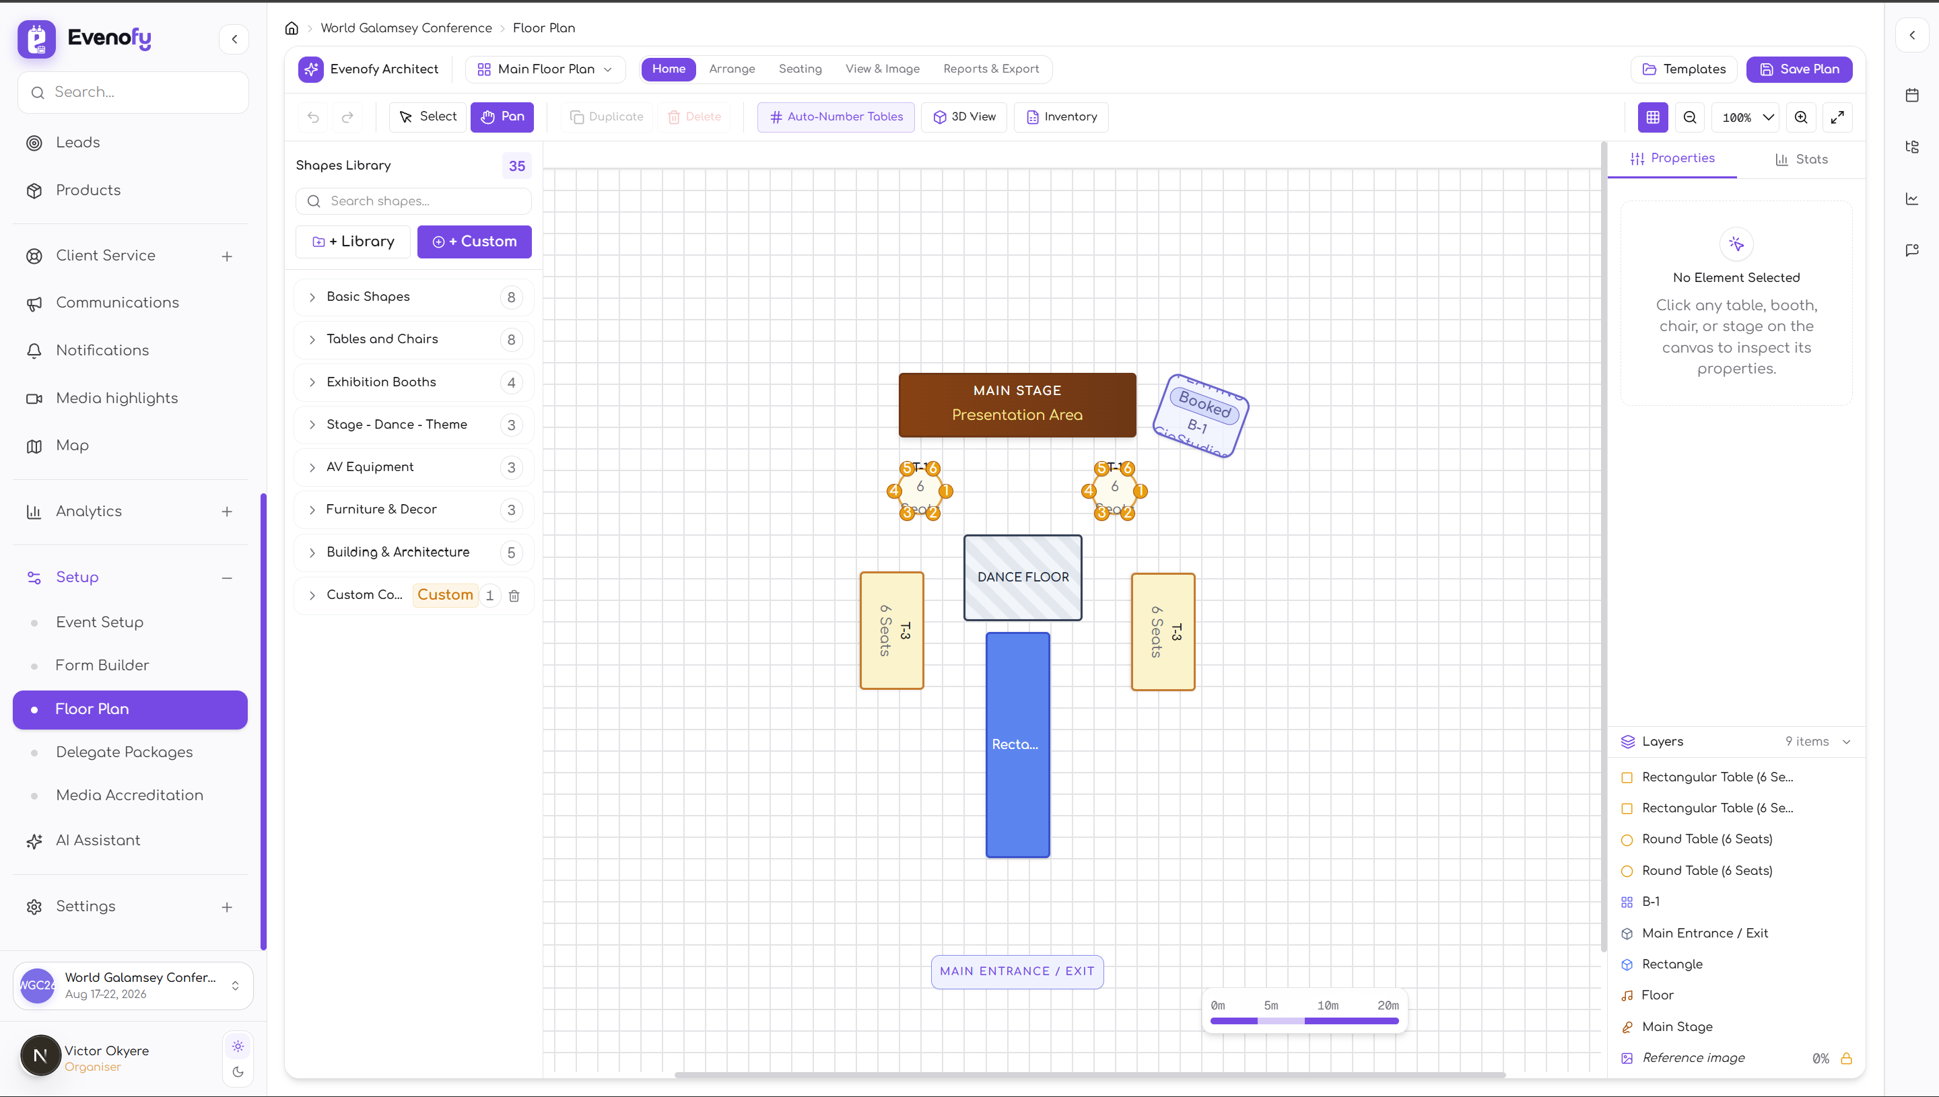1939x1097 pixels.
Task: Open the Main Floor Plan dropdown
Action: pyautogui.click(x=545, y=69)
